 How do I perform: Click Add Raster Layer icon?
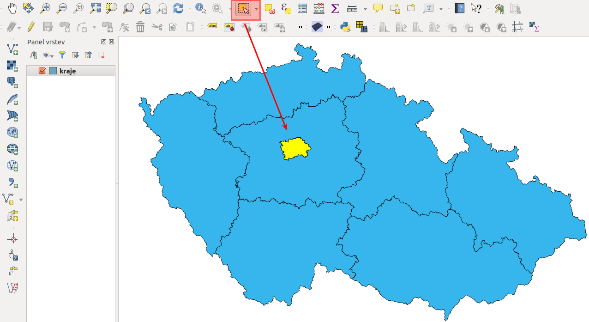[x=12, y=66]
